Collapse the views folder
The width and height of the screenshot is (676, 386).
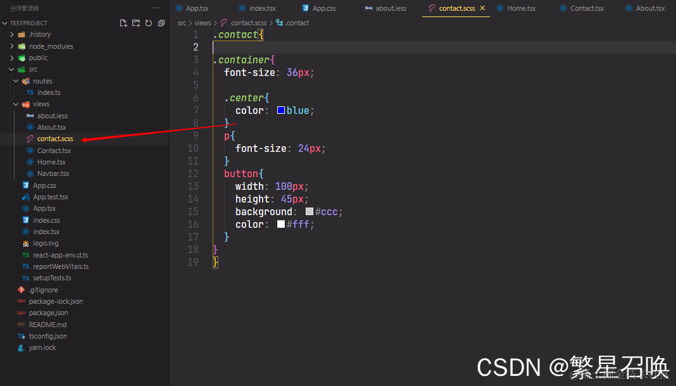(16, 104)
